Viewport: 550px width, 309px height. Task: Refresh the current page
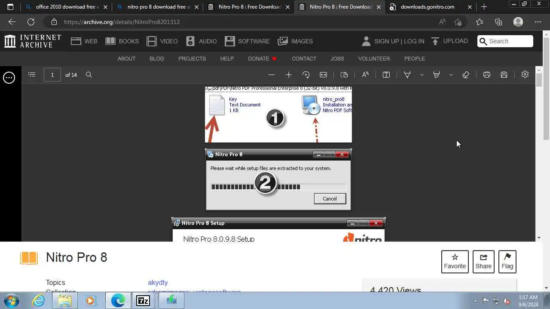coord(31,22)
